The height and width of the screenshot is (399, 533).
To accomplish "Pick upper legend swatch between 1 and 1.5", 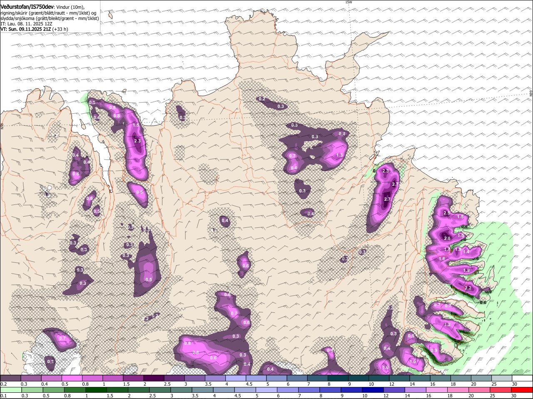I will pyautogui.click(x=112, y=378).
